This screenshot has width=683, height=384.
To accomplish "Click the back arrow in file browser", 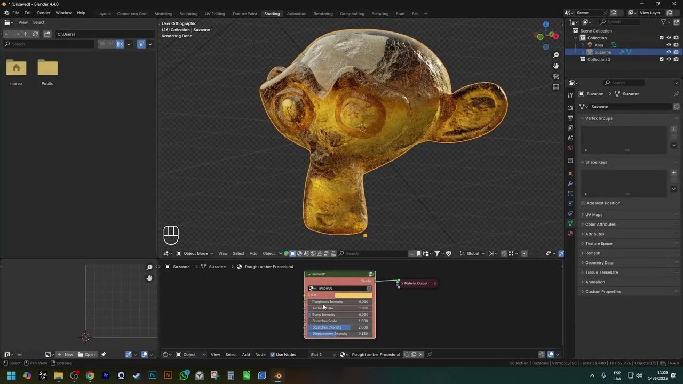I will 7,34.
